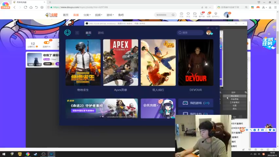Toggle the 直播开关 switch
Viewport: 279px width, 157px height.
(47, 43)
